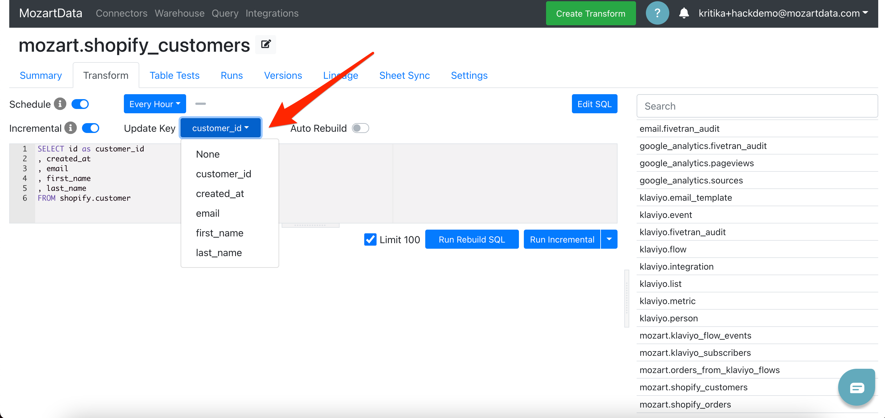885x418 pixels.
Task: Go to Connectors in the navbar
Action: [x=122, y=13]
